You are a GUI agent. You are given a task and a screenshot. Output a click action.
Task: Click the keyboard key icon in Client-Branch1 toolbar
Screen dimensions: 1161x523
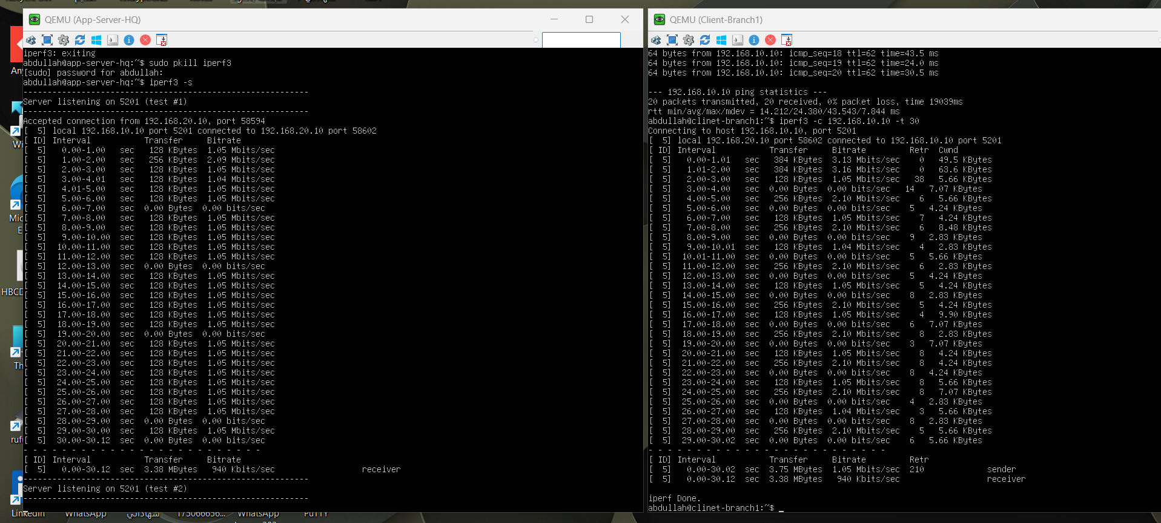(738, 40)
